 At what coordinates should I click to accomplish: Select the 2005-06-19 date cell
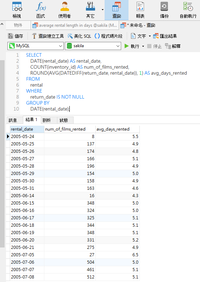pyautogui.click(x=27, y=232)
